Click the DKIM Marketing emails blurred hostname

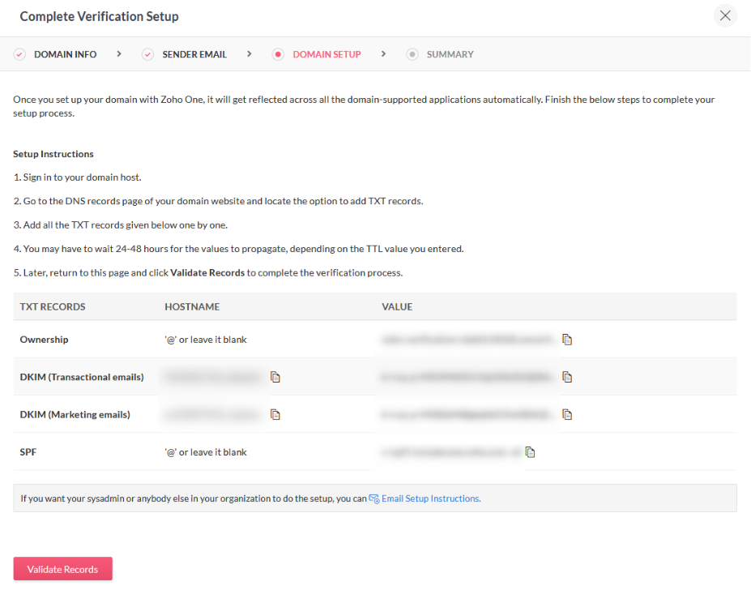click(x=215, y=414)
